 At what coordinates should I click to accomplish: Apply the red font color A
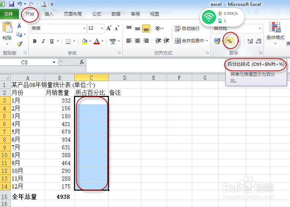(x=97, y=41)
